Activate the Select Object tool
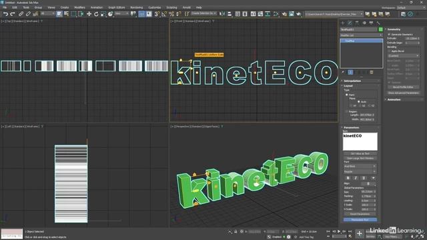427x240 pixels. click(59, 14)
